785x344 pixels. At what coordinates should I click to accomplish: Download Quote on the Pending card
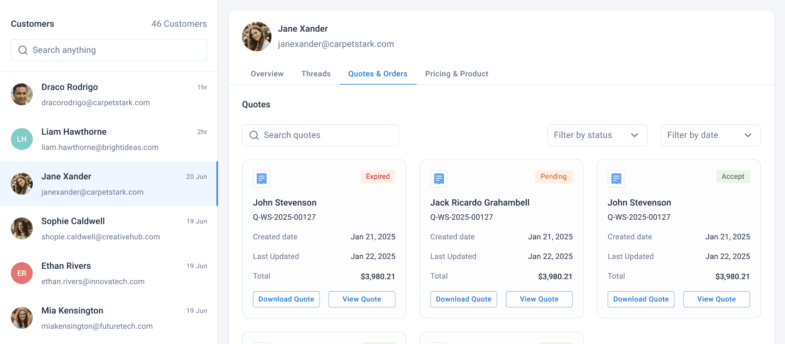tap(464, 299)
